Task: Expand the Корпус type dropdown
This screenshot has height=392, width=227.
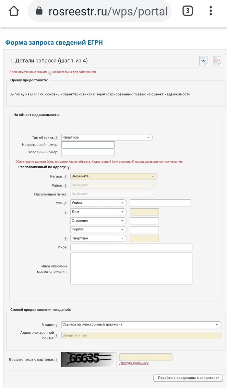Action: (x=98, y=230)
